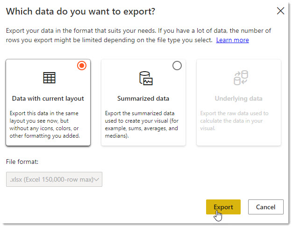
Task: Close the export dialog with X
Action: point(280,11)
